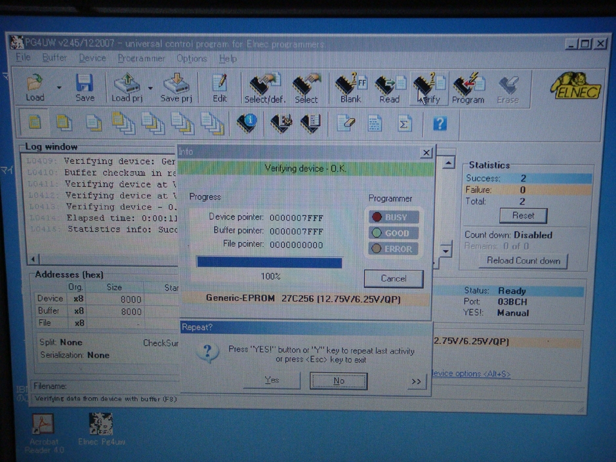This screenshot has width=616, height=462.
Task: Open Acrobat Reader 4.0 desktop icon
Action: [43, 434]
